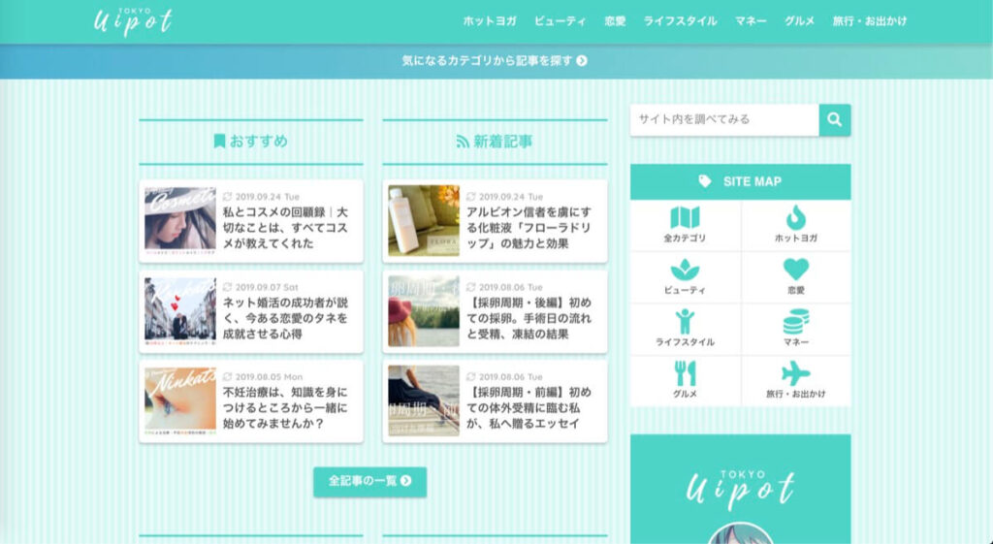The height and width of the screenshot is (544, 993).
Task: Open the ビューティ lotus icon
Action: [x=685, y=270]
